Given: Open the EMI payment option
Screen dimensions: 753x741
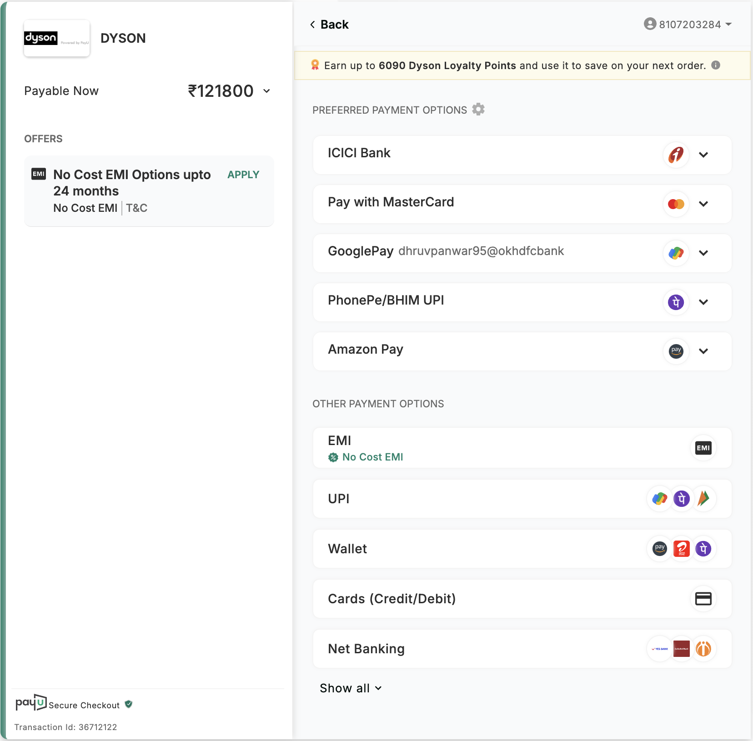Looking at the screenshot, I should (x=522, y=448).
